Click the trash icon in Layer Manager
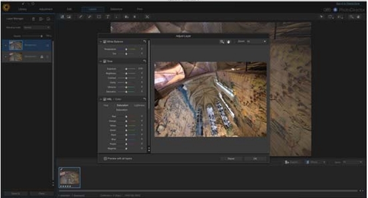 [33, 19]
